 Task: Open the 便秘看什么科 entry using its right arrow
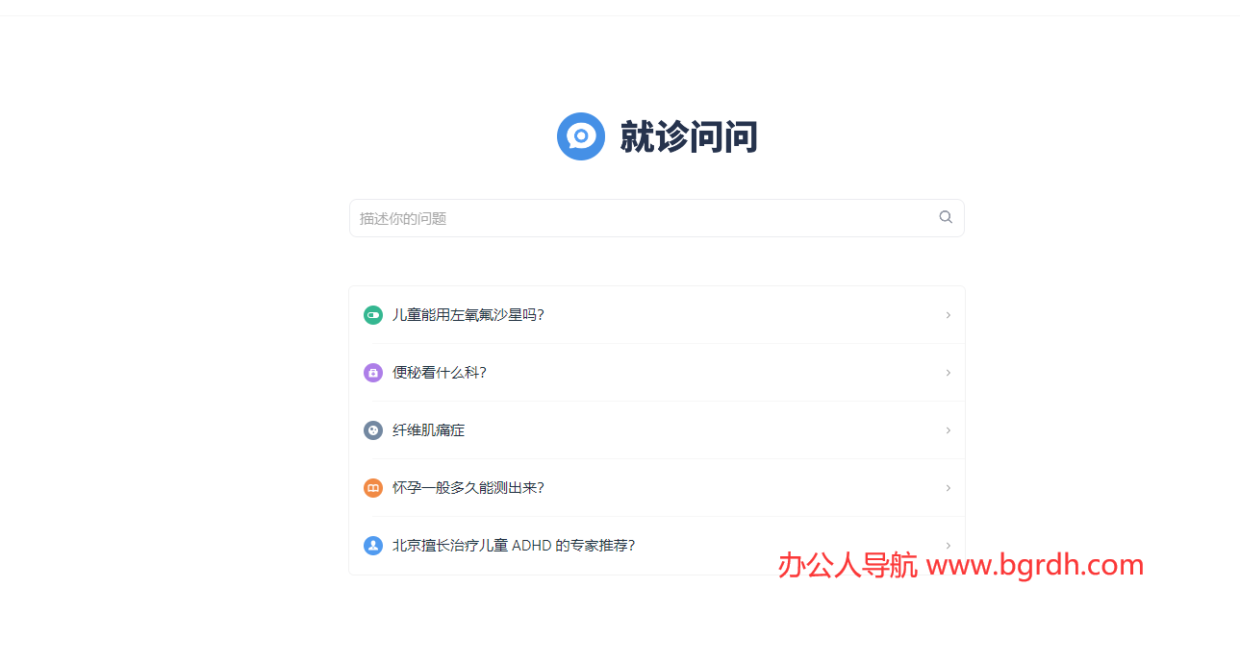pos(948,372)
